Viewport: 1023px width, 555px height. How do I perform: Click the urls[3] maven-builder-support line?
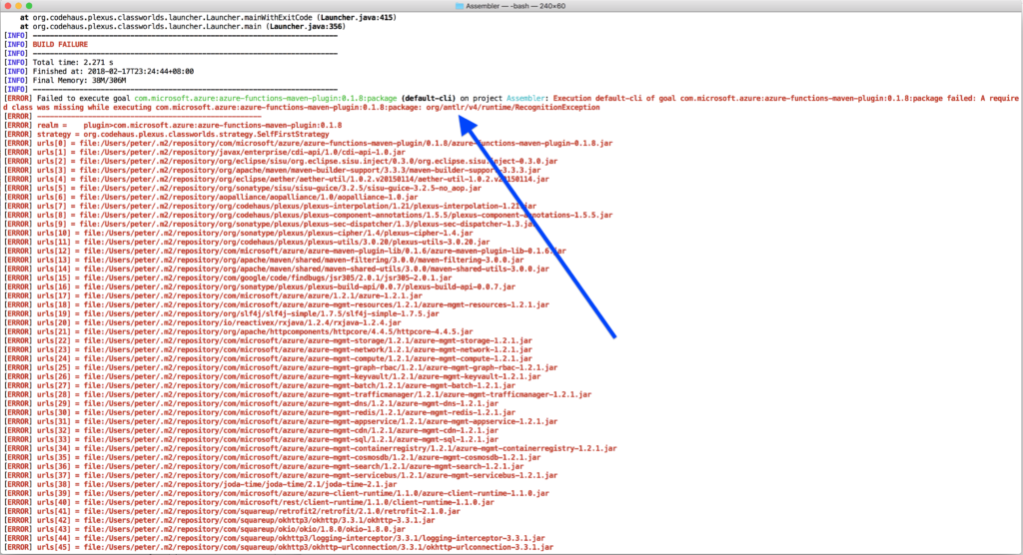(272, 171)
